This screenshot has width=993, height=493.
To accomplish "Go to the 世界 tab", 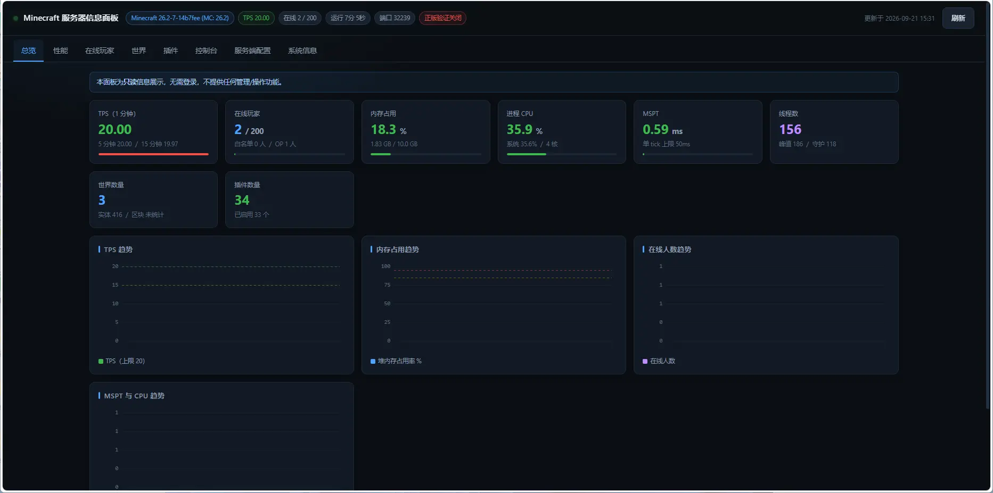I will click(x=138, y=51).
